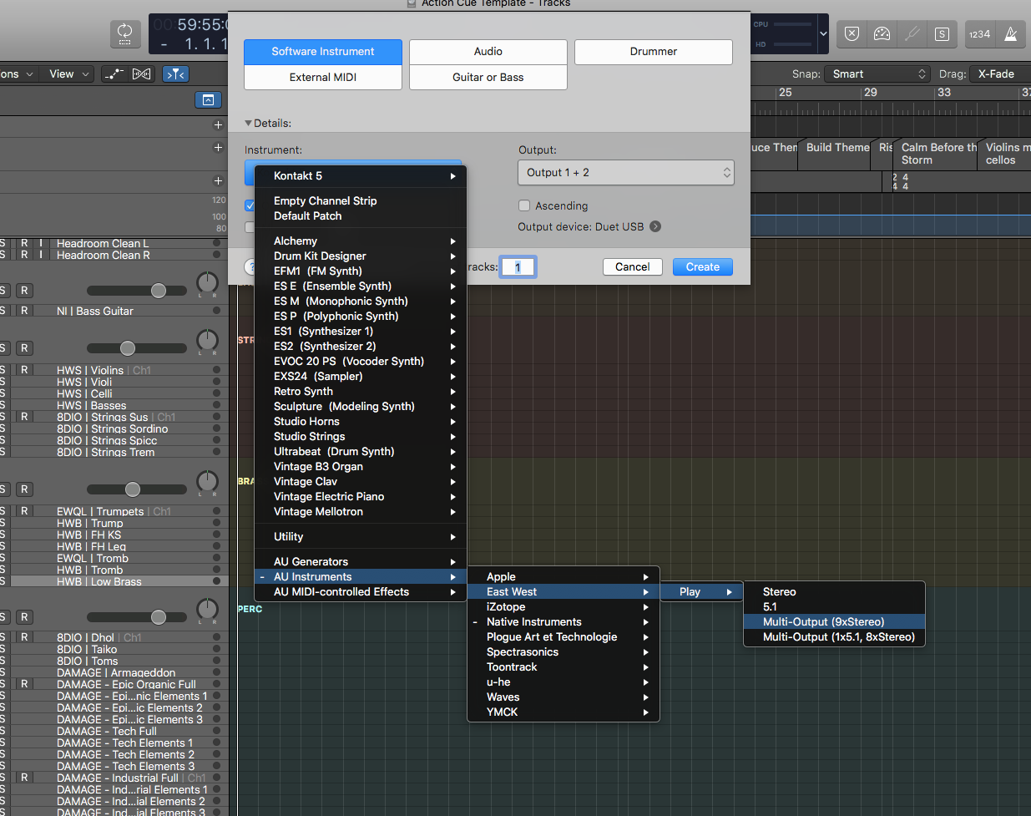Image resolution: width=1031 pixels, height=816 pixels.
Task: Toggle the Metronome click button
Action: click(x=1010, y=34)
